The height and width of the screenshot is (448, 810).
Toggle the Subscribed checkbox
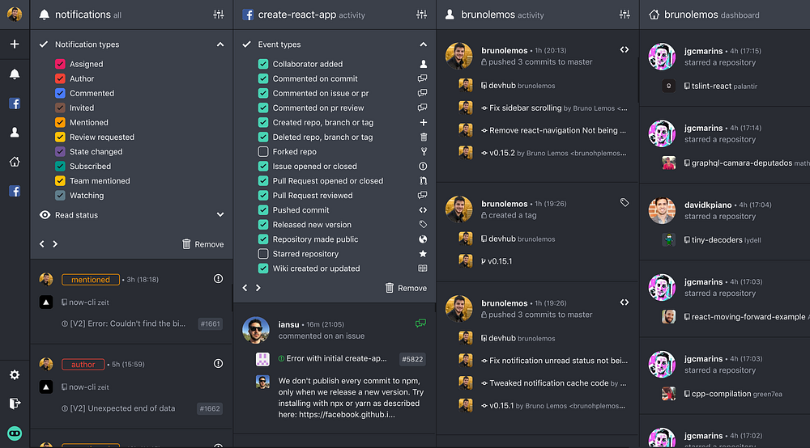[x=60, y=166]
